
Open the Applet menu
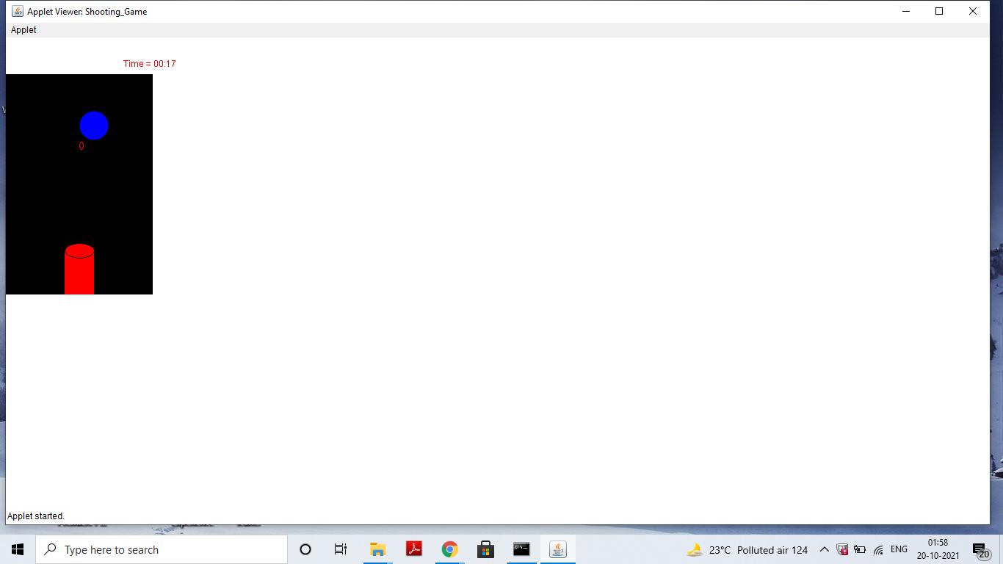click(23, 29)
